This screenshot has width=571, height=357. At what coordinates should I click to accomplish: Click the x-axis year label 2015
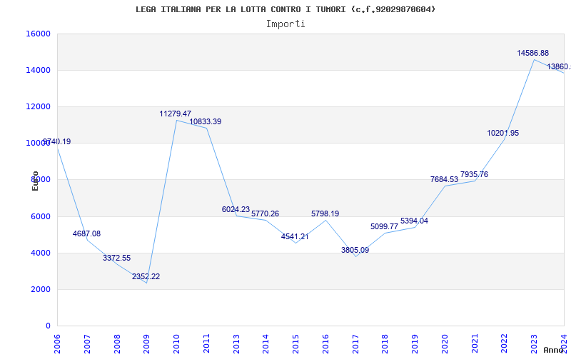coord(296,344)
